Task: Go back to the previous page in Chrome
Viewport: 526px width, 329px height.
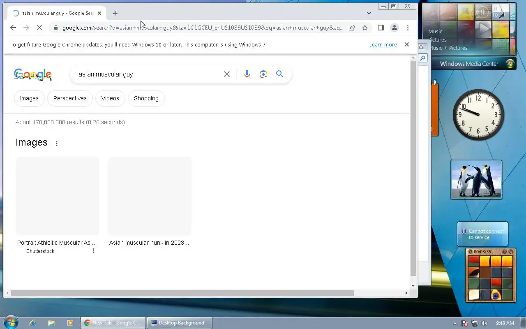Action: point(13,28)
